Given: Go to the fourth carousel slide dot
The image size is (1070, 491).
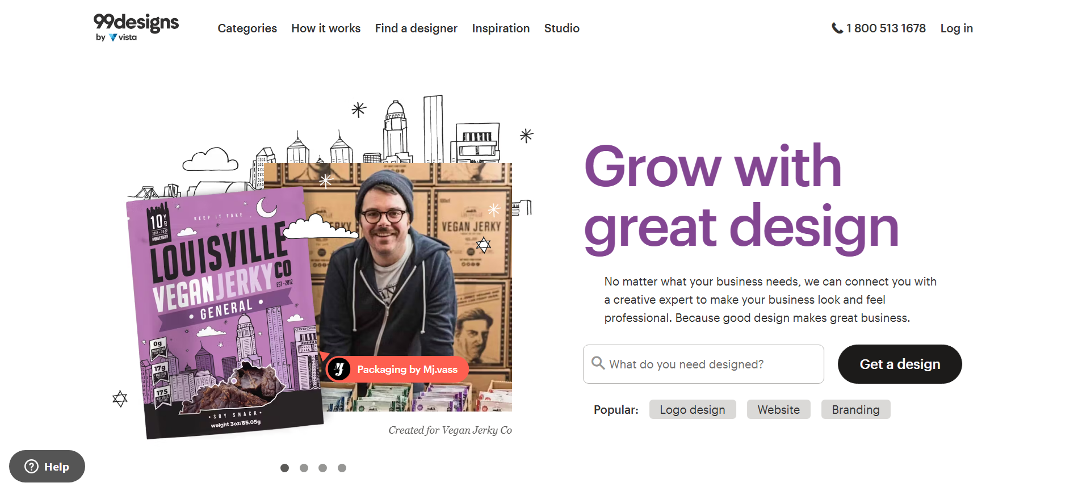Looking at the screenshot, I should tap(342, 468).
